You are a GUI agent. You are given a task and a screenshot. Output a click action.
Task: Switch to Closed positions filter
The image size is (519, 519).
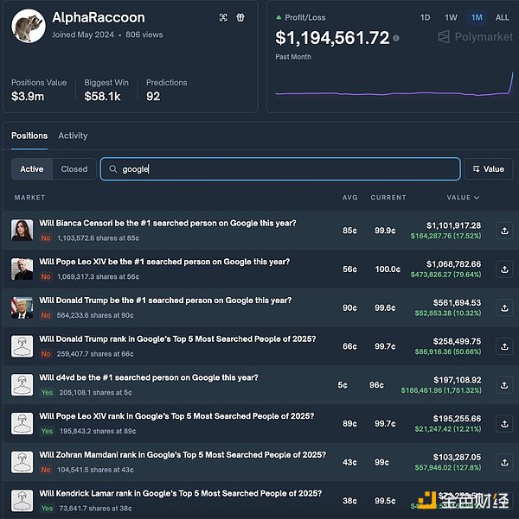[74, 169]
